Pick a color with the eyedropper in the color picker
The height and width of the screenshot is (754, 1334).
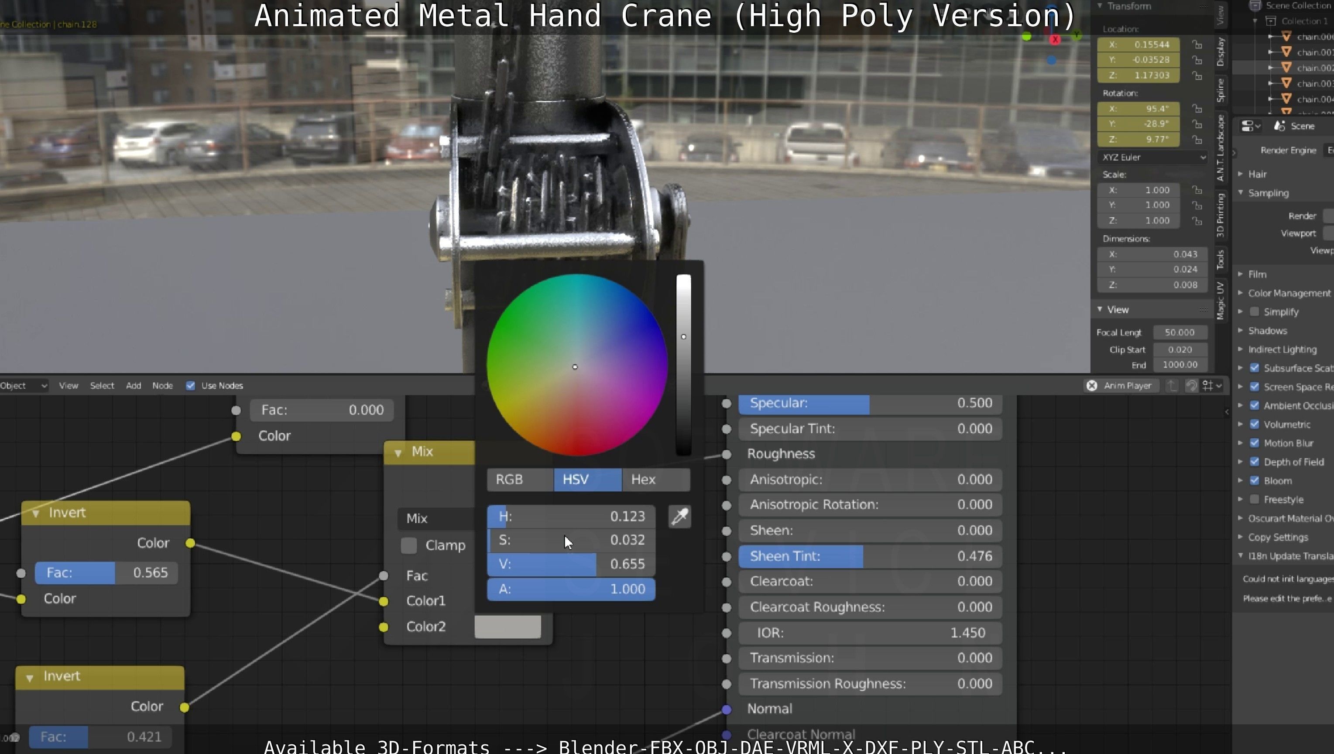tap(679, 516)
